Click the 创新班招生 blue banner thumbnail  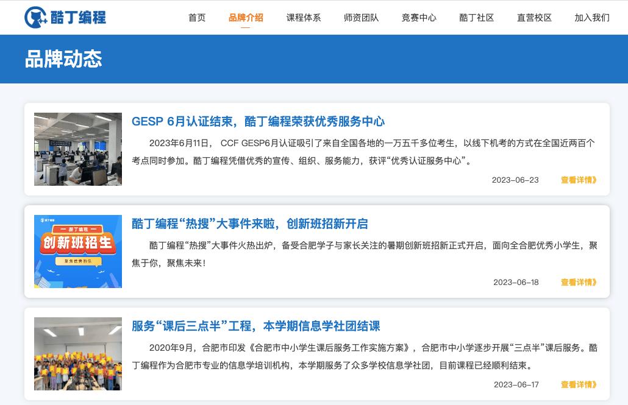point(77,251)
